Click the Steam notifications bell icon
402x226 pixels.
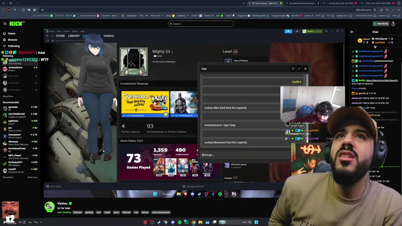(297, 31)
